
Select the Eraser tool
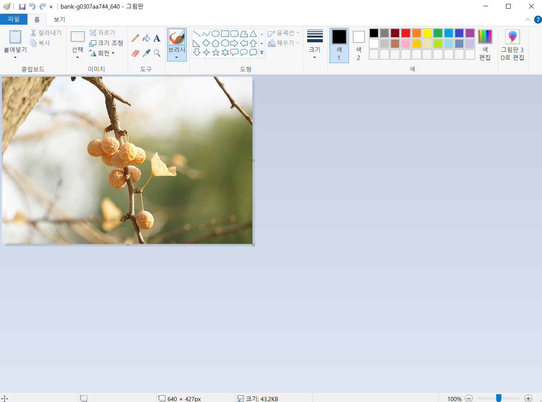(x=135, y=53)
